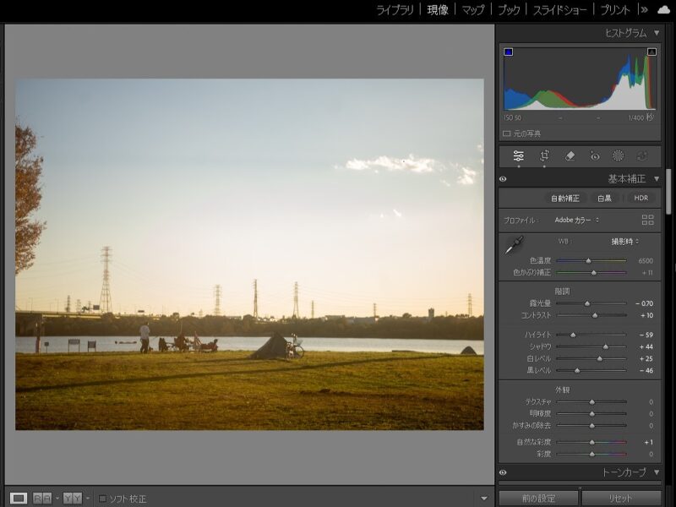Open the Adobe カラー profile dropdown
The width and height of the screenshot is (676, 507).
pyautogui.click(x=576, y=220)
